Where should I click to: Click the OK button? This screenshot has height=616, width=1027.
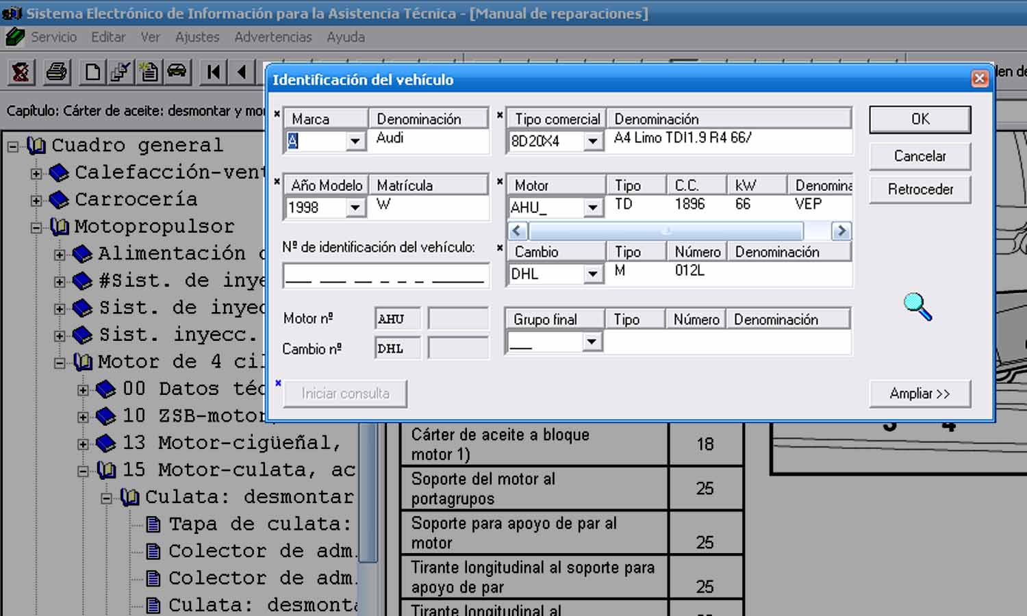(920, 119)
